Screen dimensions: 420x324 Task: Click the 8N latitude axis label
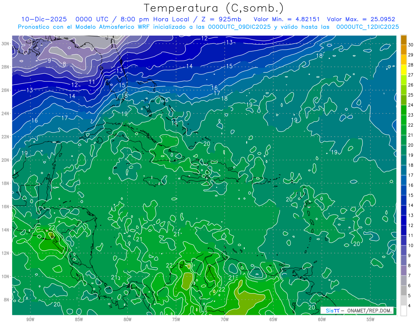click(7, 300)
